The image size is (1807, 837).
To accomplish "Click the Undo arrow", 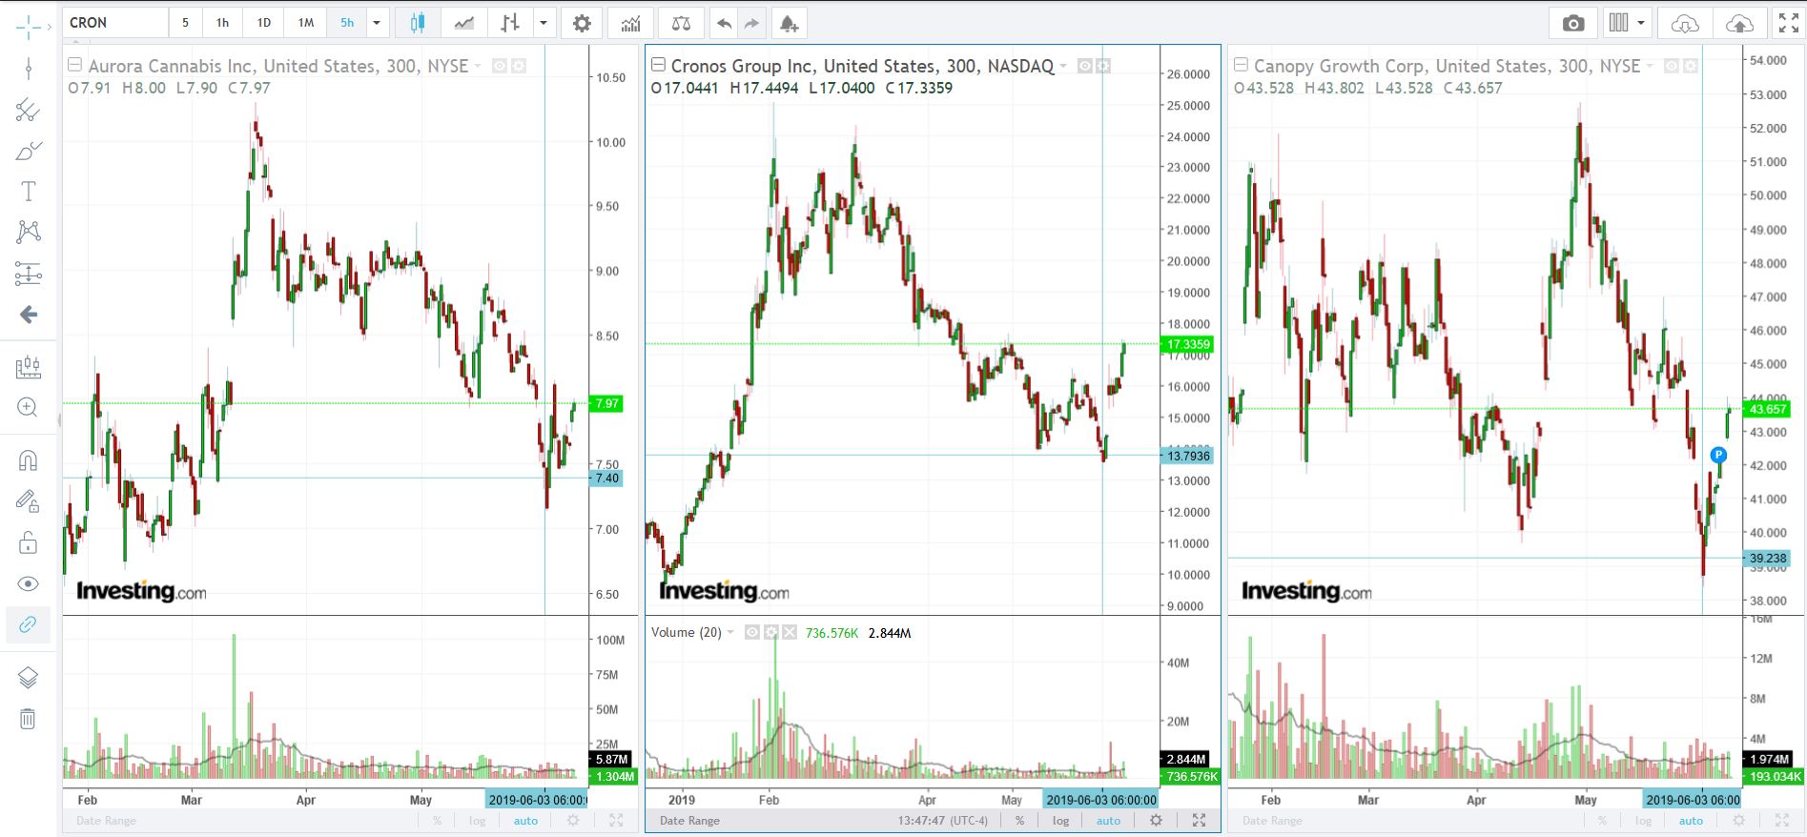I will pyautogui.click(x=725, y=23).
